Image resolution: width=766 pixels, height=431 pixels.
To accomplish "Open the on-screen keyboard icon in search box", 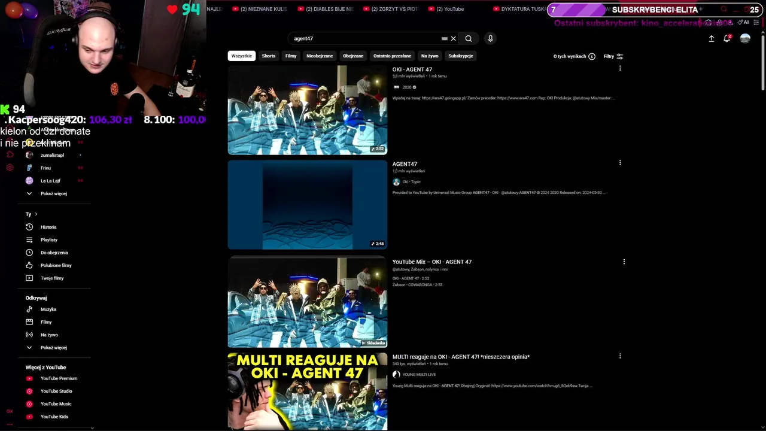I will click(x=445, y=38).
